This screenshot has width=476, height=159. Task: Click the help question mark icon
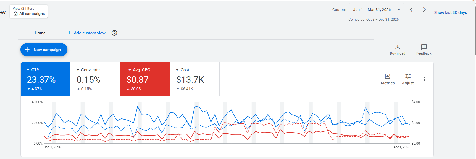click(114, 33)
